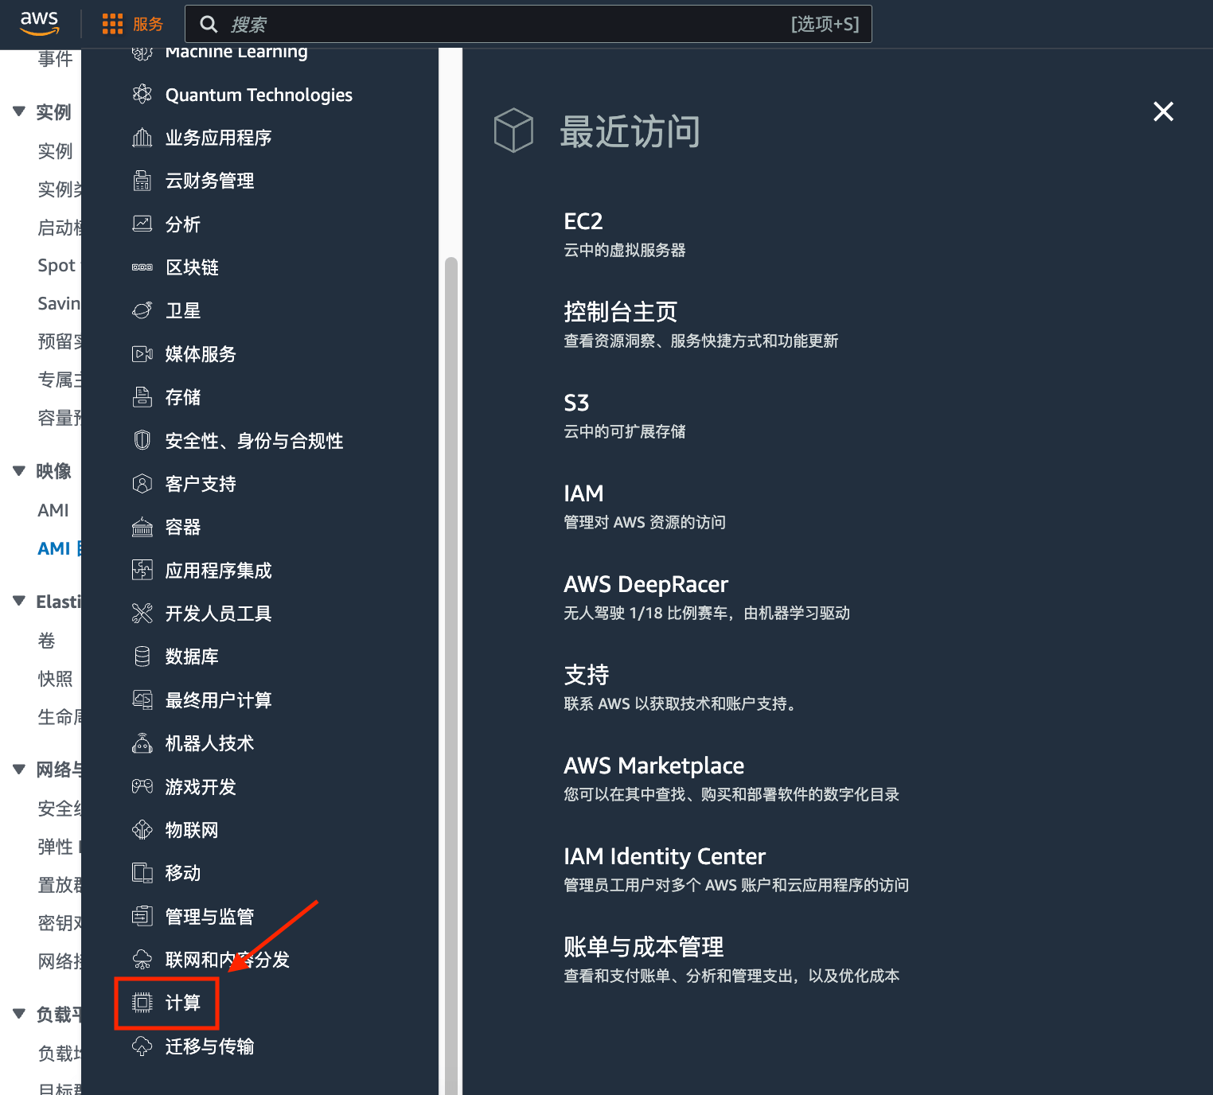Focus the 搜索 input field
Image resolution: width=1213 pixels, height=1095 pixels.
click(x=528, y=24)
